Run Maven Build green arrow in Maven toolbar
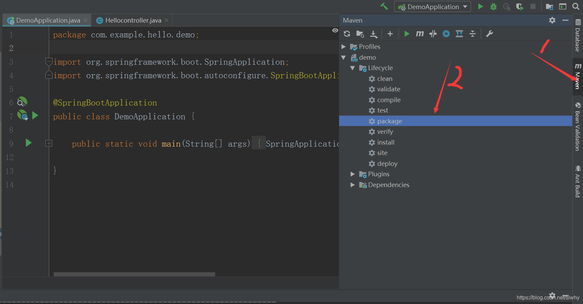 click(407, 34)
